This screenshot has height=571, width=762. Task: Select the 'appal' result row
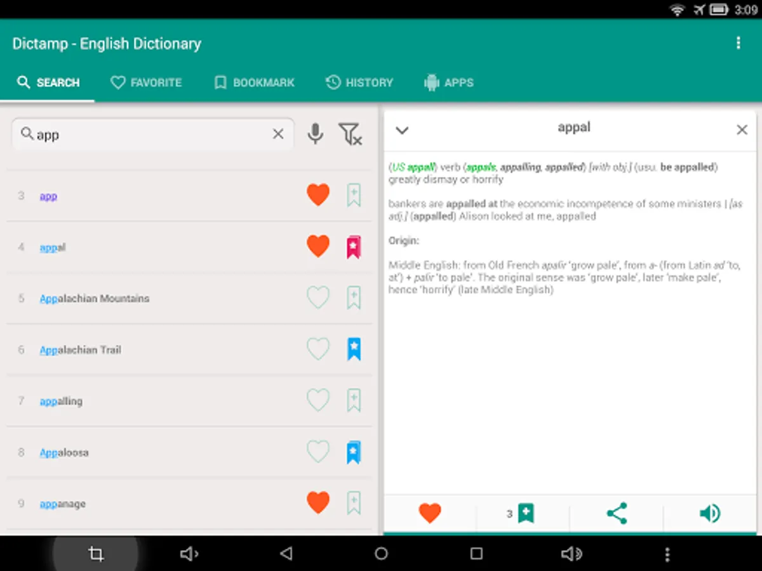(x=189, y=247)
